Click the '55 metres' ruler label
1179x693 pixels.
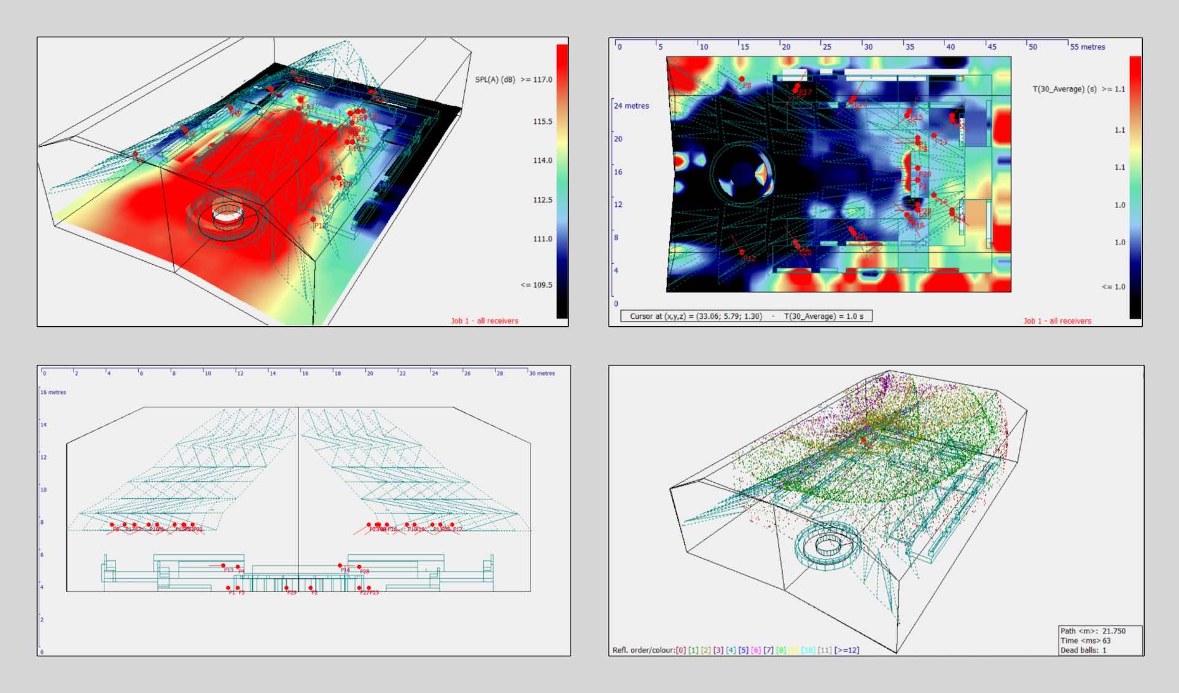1088,47
